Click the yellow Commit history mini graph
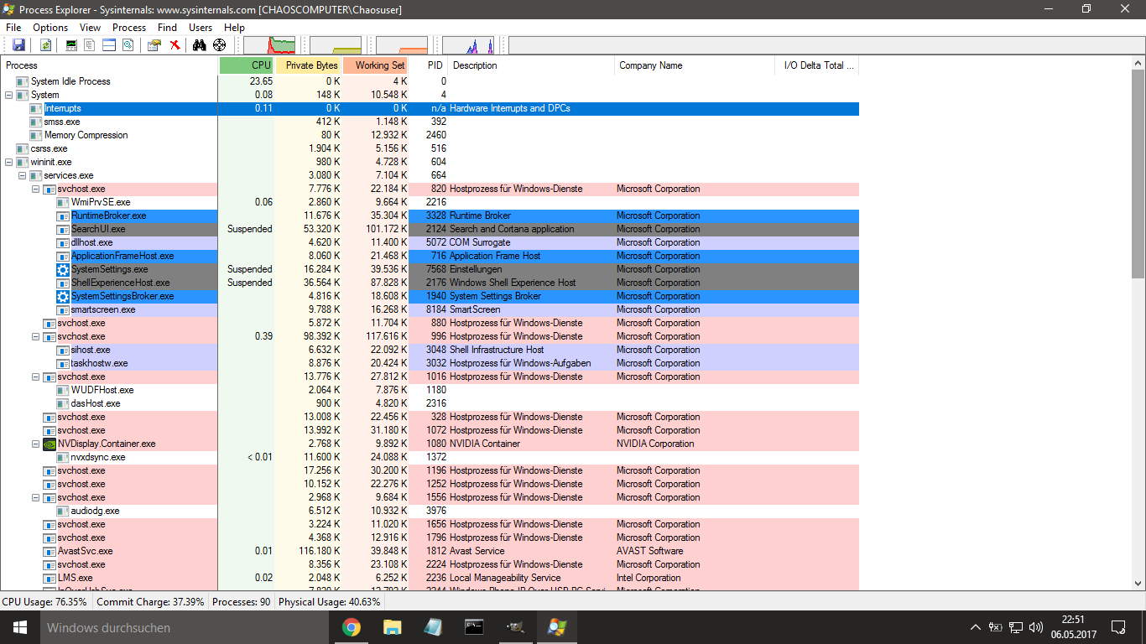The width and height of the screenshot is (1146, 644). [336, 45]
